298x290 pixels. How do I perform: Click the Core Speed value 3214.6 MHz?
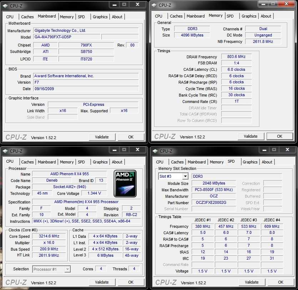tap(49, 236)
